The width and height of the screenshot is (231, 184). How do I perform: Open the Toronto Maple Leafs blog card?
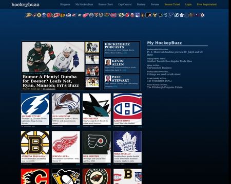pyautogui.click(x=127, y=147)
